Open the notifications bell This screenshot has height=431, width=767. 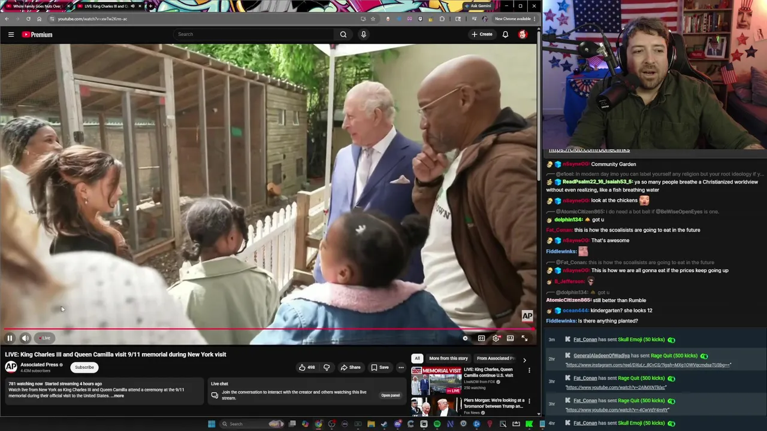click(505, 34)
